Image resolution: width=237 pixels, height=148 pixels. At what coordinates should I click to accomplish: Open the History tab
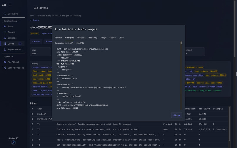coord(93,38)
